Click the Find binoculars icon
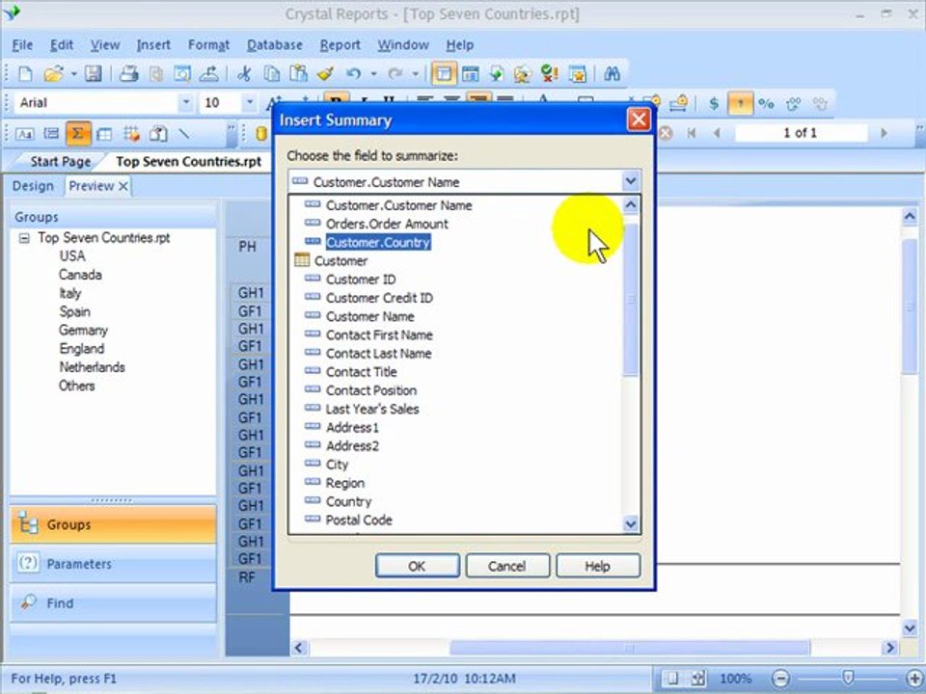 [x=612, y=74]
